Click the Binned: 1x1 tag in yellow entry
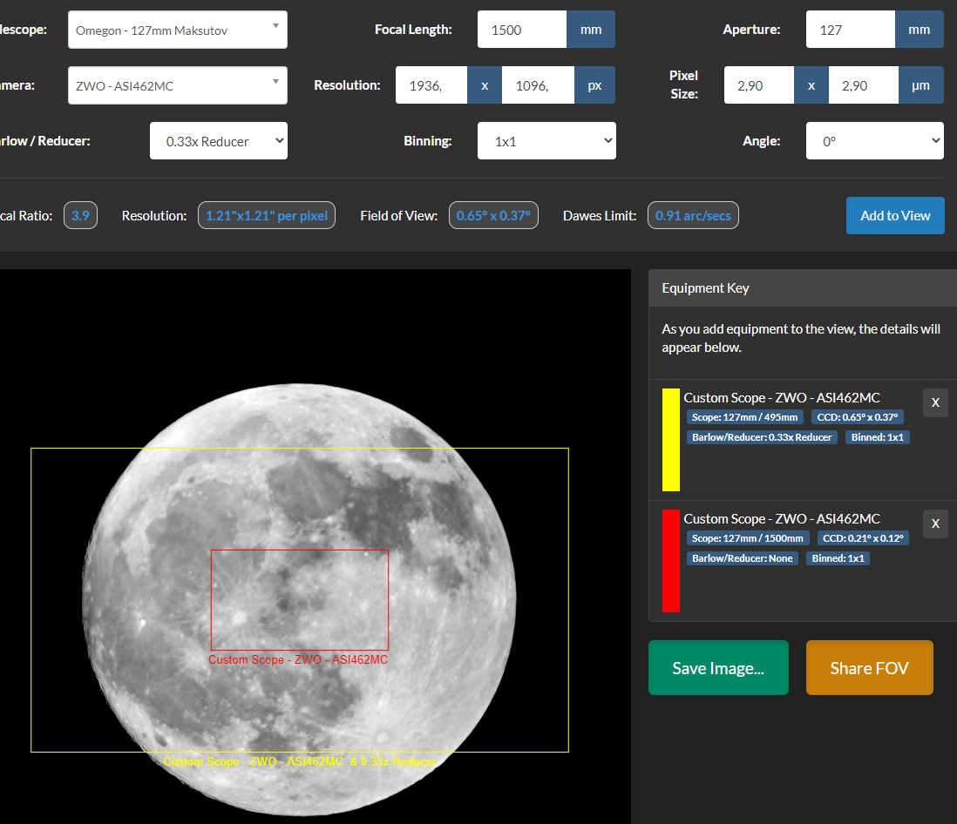The image size is (957, 824). (x=877, y=437)
